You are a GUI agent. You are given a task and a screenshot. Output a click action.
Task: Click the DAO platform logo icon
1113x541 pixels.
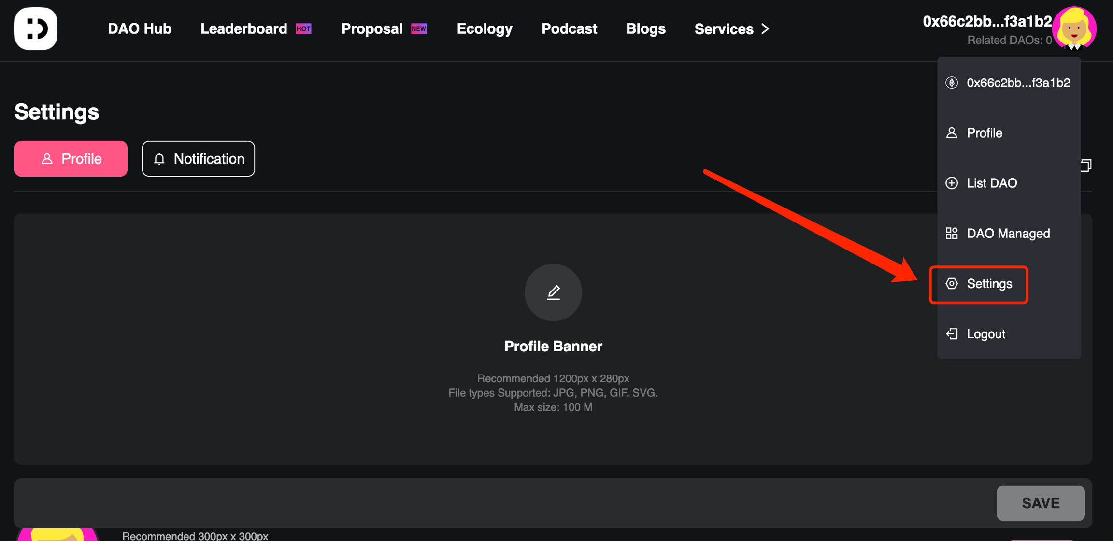[36, 28]
